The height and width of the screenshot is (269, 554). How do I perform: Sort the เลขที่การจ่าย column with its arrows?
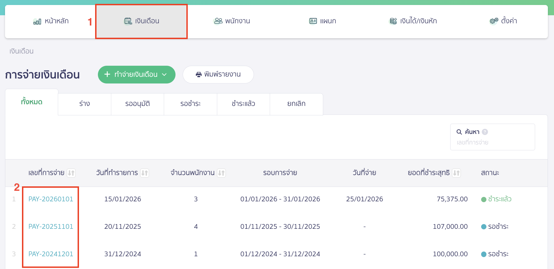click(71, 172)
